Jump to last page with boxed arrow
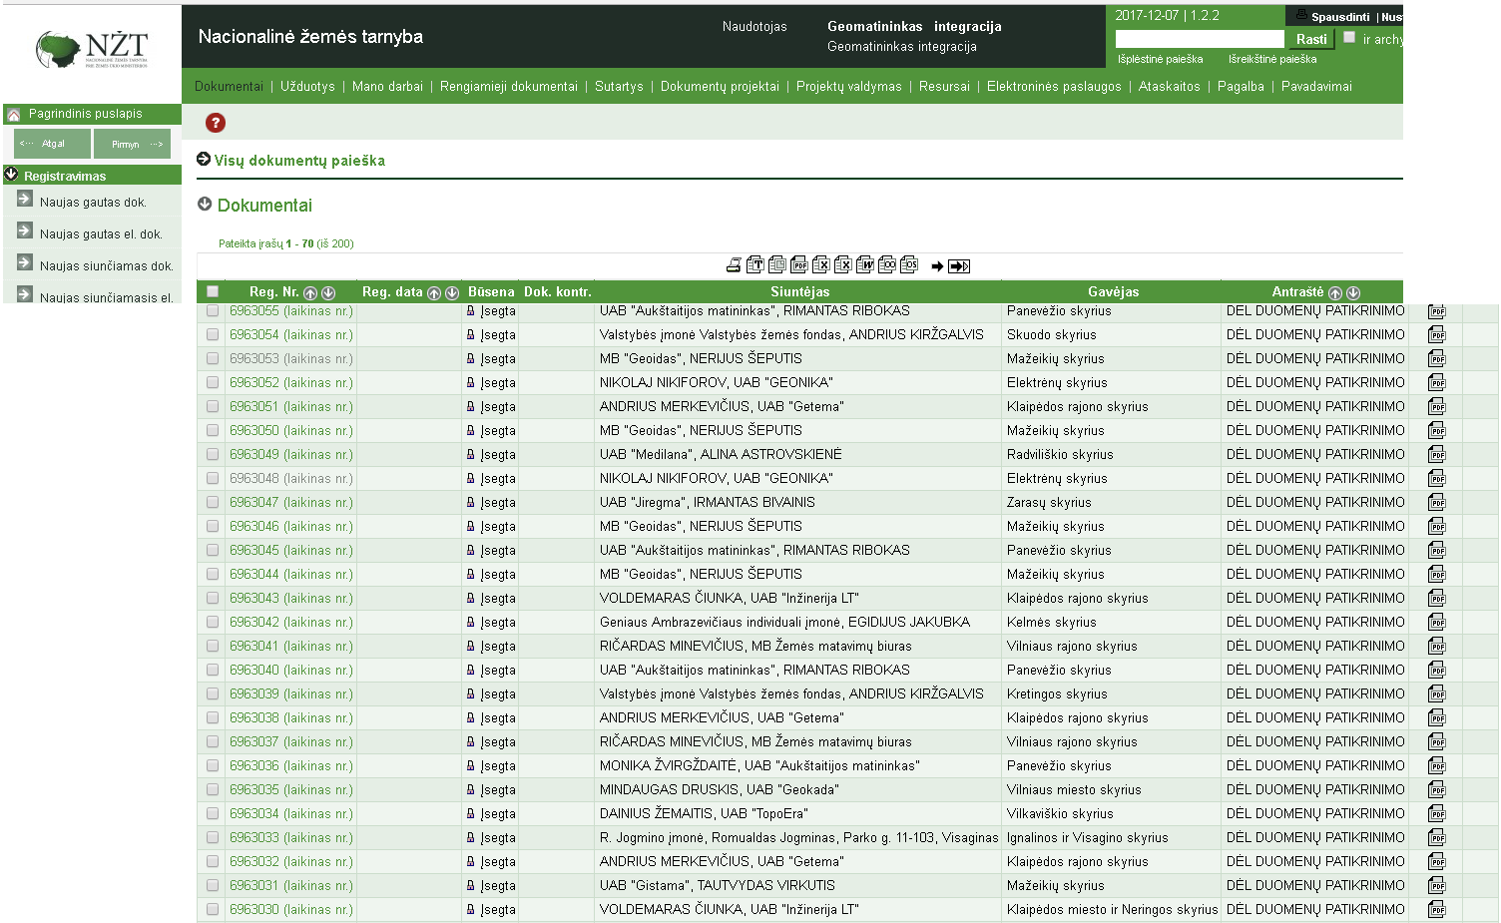 coord(959,266)
